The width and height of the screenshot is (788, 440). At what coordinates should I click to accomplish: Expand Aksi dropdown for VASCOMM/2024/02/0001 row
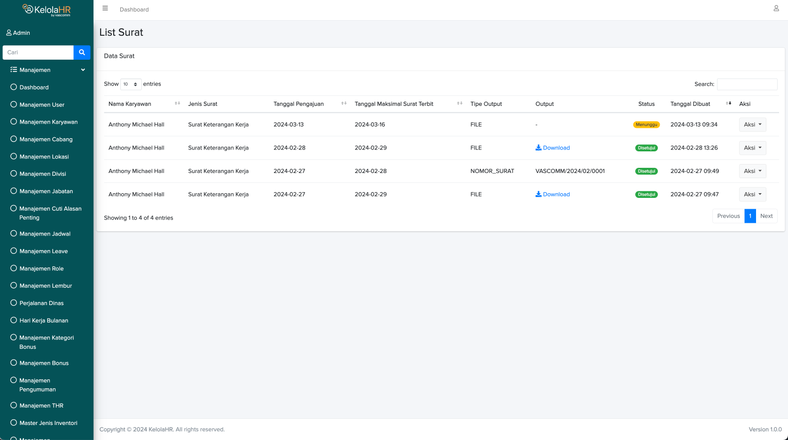click(752, 171)
